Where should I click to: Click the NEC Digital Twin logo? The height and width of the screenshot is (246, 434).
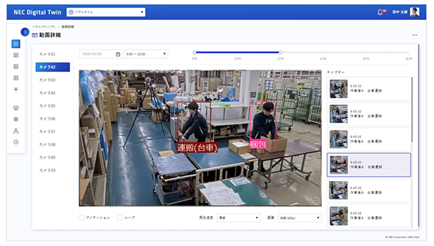(x=37, y=12)
